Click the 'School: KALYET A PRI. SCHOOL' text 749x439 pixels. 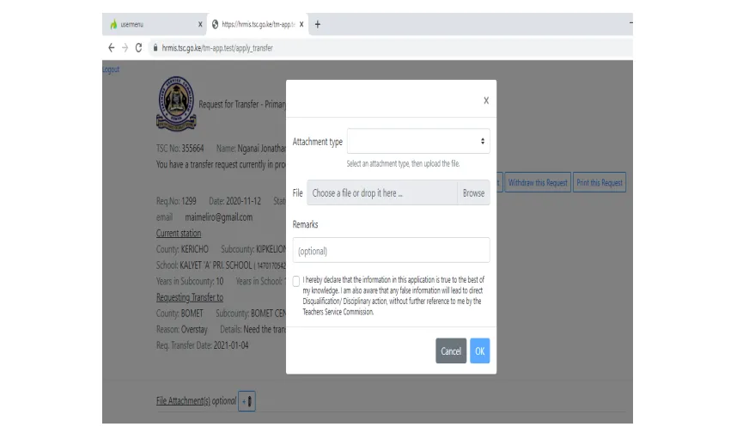204,265
